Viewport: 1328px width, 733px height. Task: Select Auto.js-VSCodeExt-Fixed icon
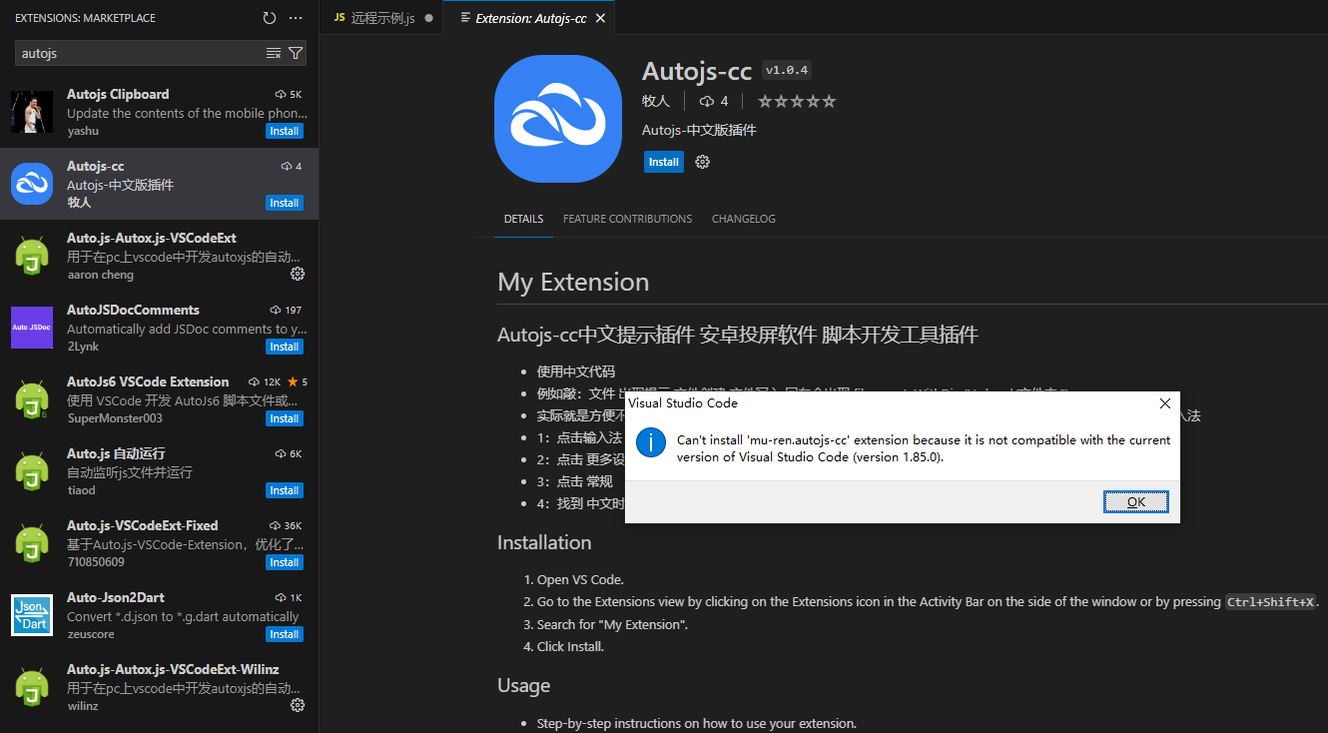coord(32,543)
